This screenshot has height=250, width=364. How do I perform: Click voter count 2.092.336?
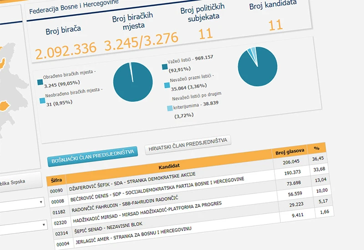pos(66,50)
